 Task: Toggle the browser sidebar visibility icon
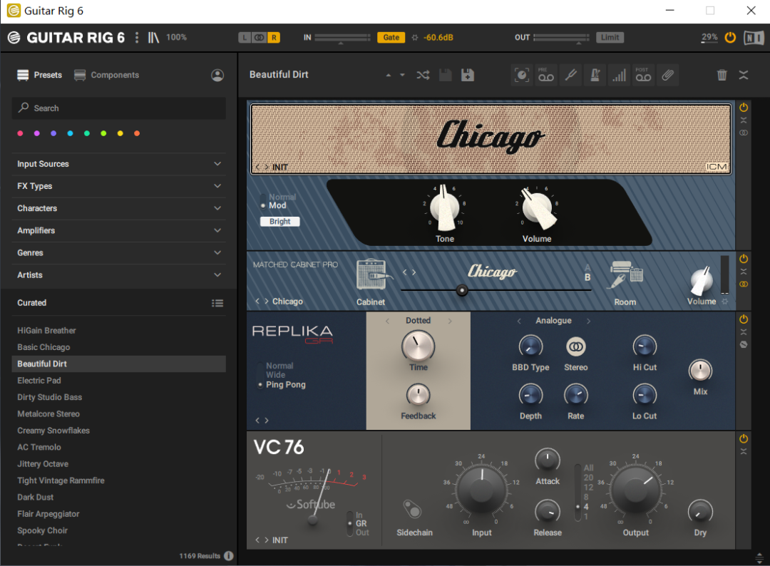[x=154, y=37]
